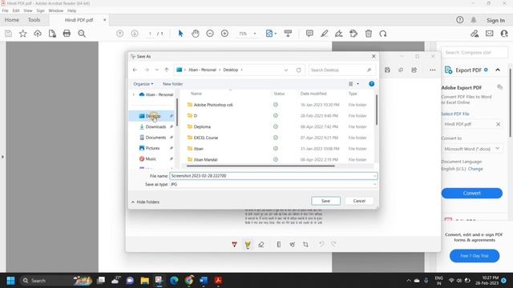This screenshot has height=288, width=513.
Task: Open the Find text magnifier icon
Action: coord(82,34)
